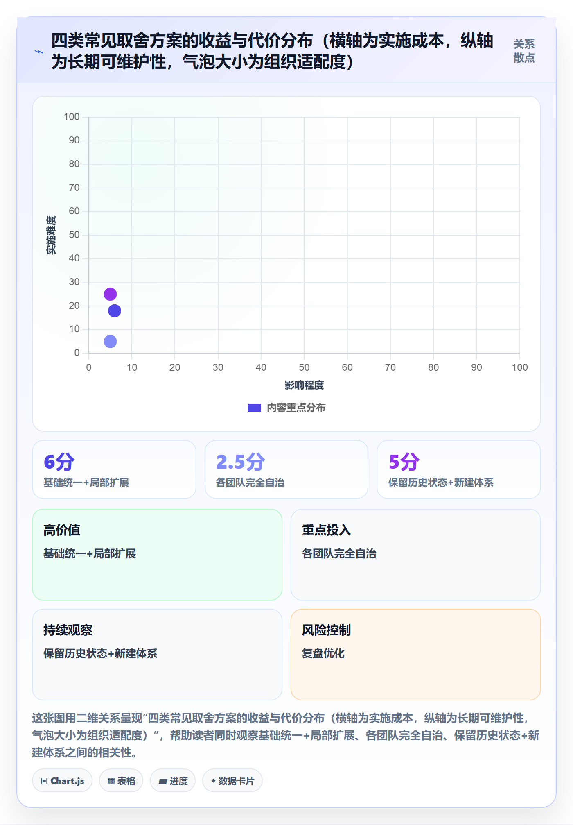Image resolution: width=573 pixels, height=825 pixels.
Task: Toggle the 内容重点分布 legend color box
Action: click(255, 408)
